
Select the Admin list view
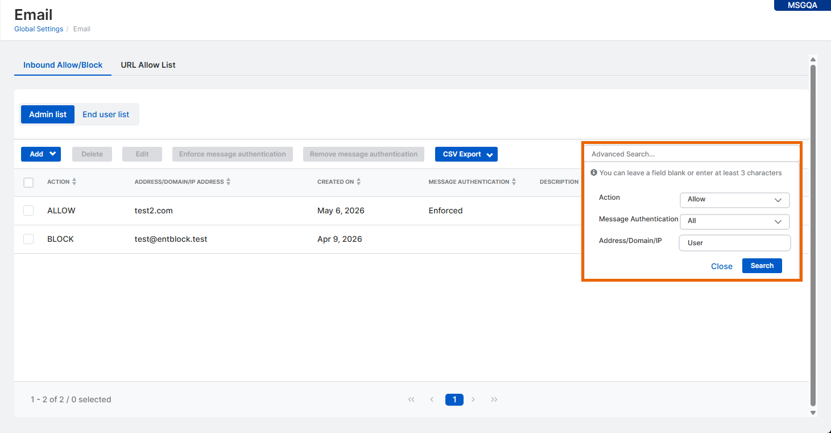click(x=48, y=114)
